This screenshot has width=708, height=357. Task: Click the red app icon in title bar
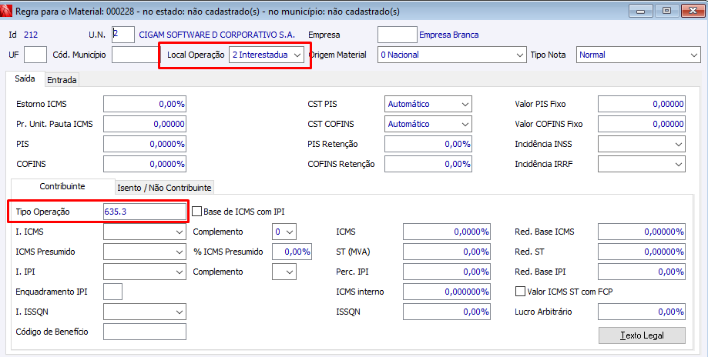tap(9, 10)
